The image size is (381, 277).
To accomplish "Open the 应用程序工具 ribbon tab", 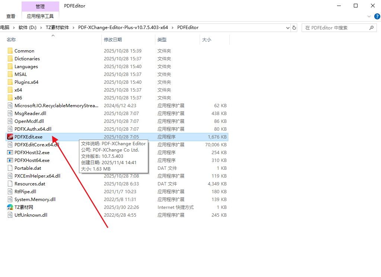I will (x=40, y=16).
